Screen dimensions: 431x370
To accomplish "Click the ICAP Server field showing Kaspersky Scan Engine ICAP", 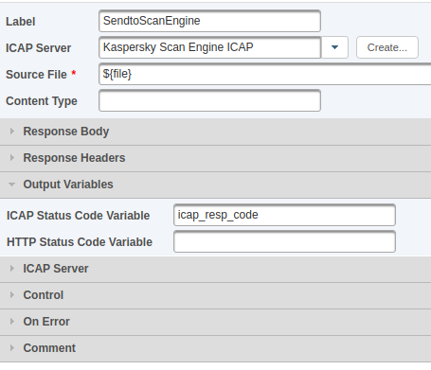I will point(210,47).
